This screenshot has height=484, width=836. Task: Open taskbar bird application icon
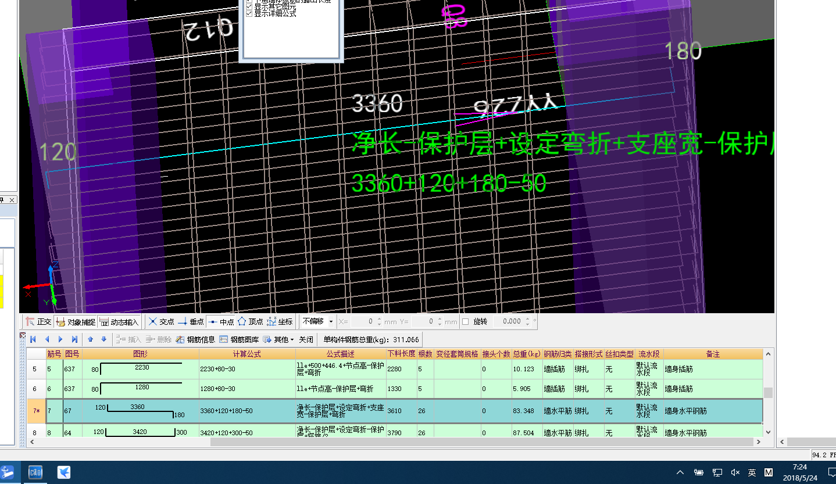[64, 473]
